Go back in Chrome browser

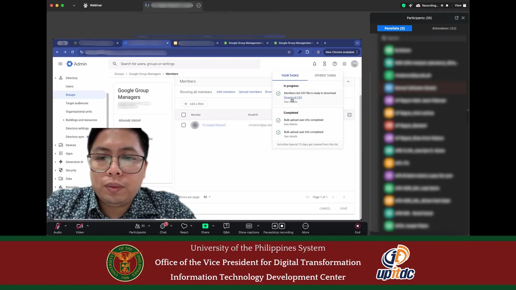click(x=57, y=52)
